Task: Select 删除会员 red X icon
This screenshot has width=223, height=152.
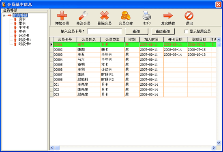Action: 104,16
